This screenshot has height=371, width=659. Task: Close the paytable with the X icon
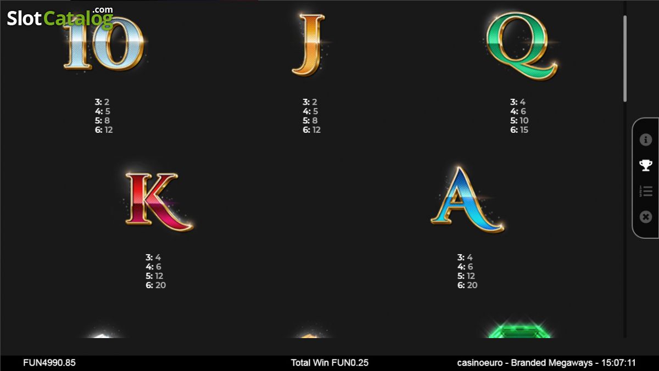click(x=646, y=217)
